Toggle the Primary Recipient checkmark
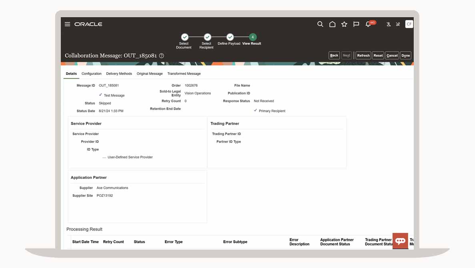 pyautogui.click(x=255, y=110)
